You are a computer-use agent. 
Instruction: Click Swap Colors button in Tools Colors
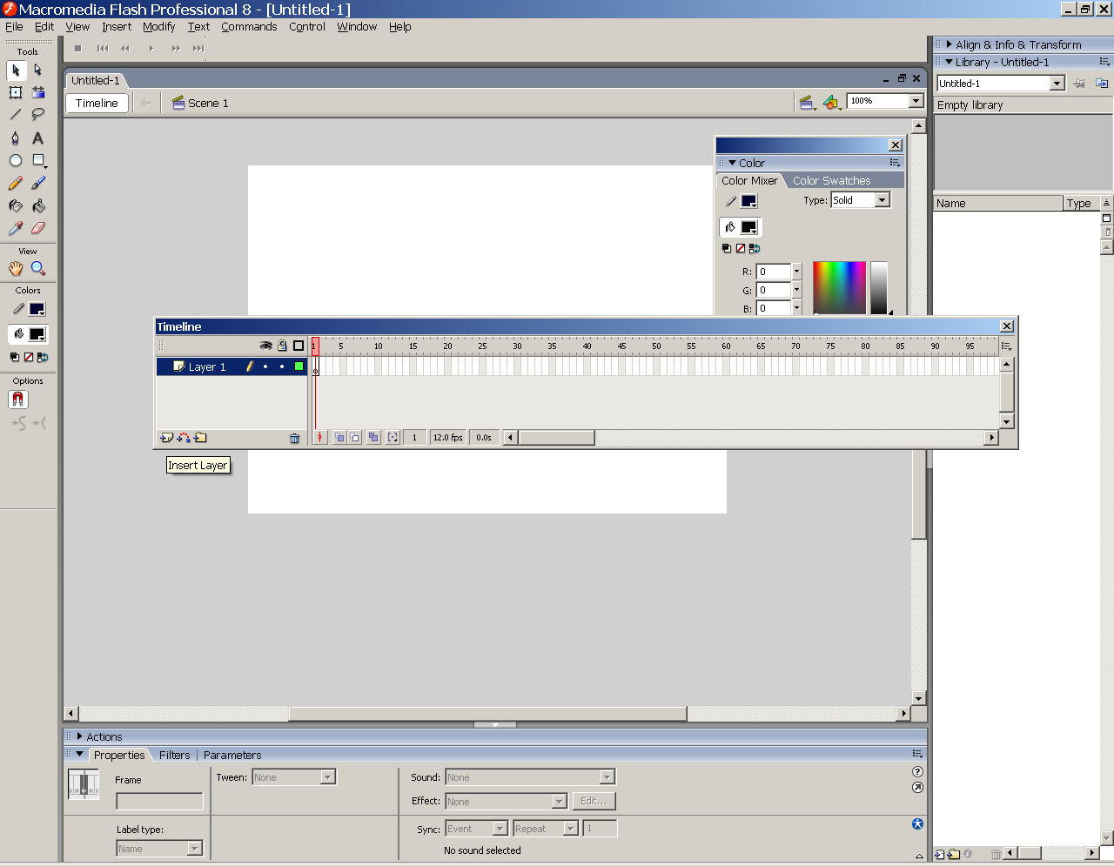[43, 357]
